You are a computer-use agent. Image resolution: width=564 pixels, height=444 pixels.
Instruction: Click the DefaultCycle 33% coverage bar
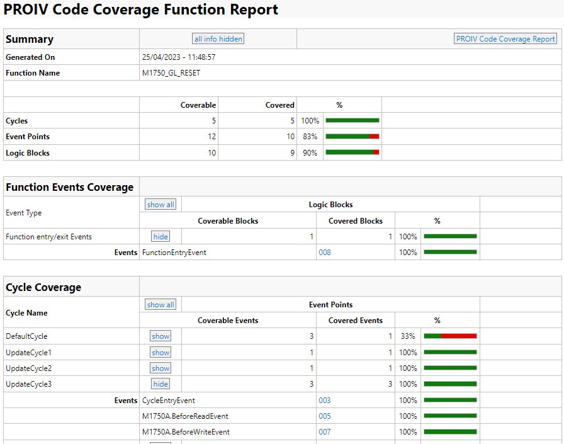450,336
